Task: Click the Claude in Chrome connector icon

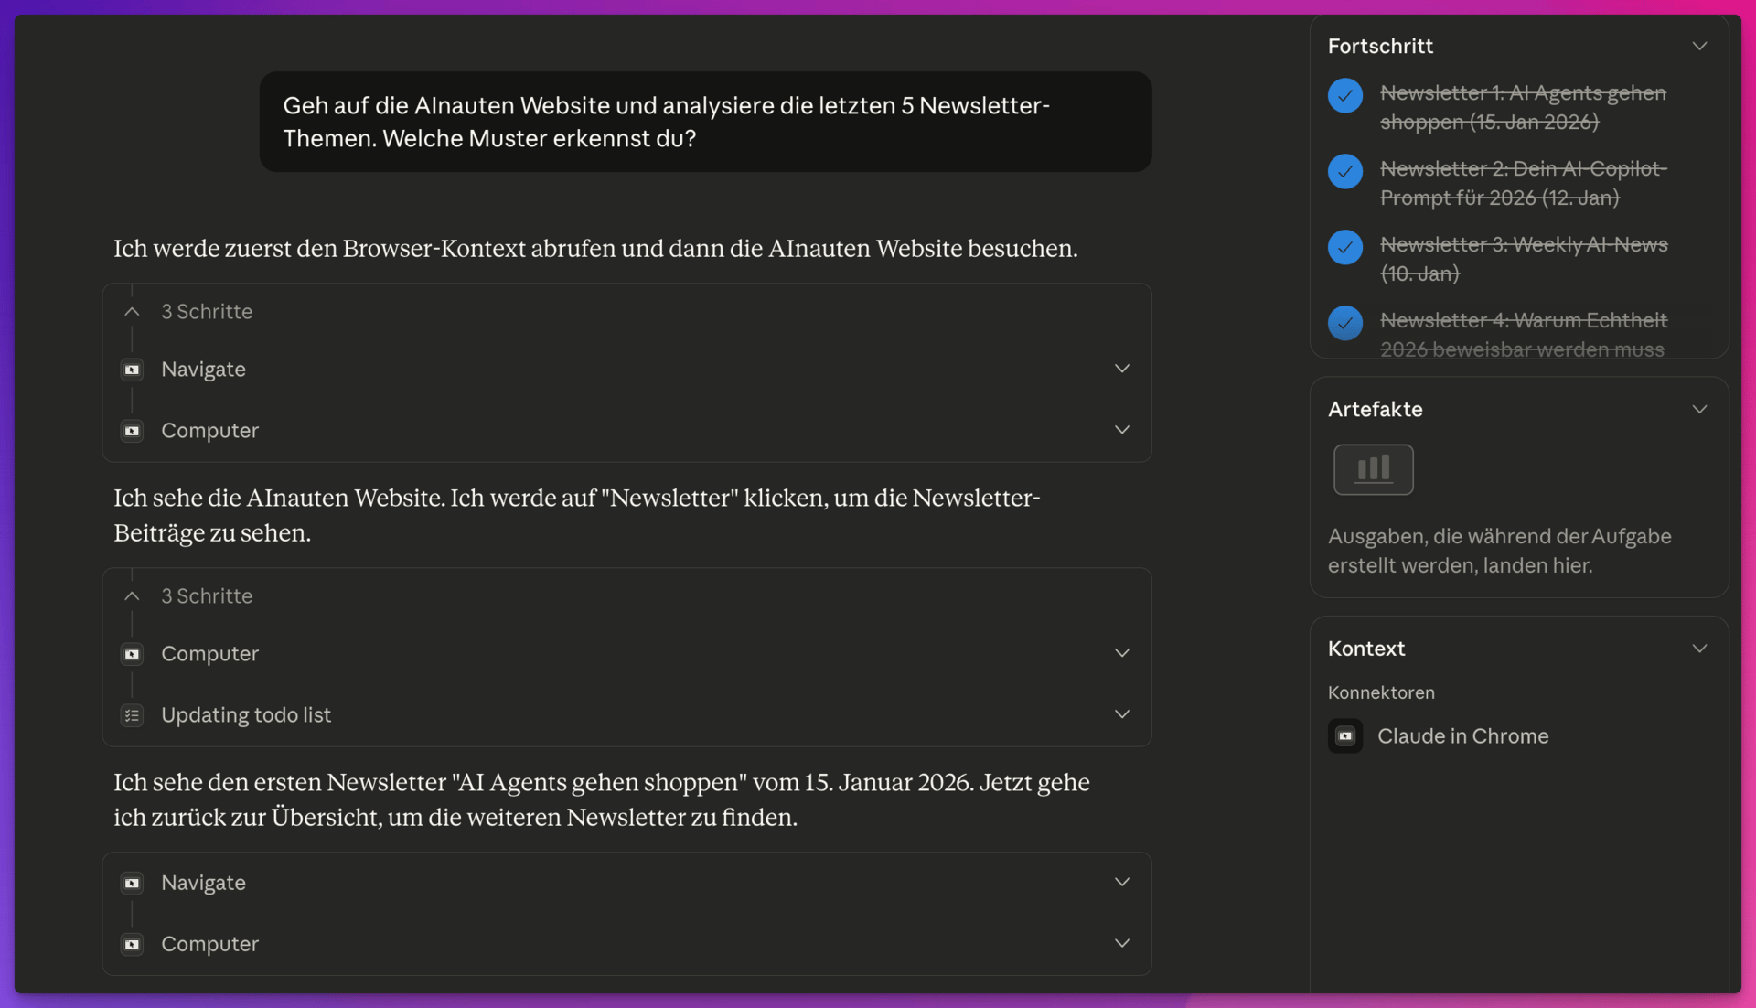Action: point(1345,736)
